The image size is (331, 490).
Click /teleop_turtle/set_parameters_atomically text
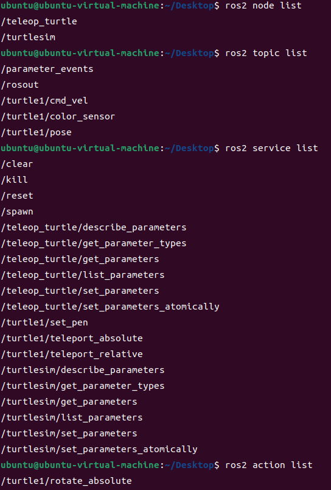[110, 307]
